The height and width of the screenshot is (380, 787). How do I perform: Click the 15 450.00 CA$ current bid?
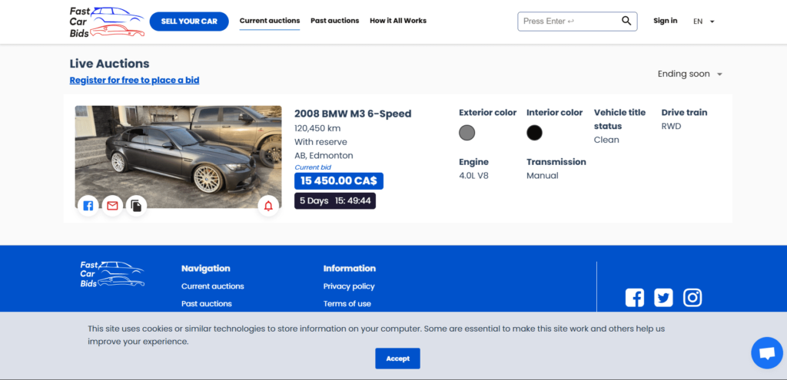(339, 181)
